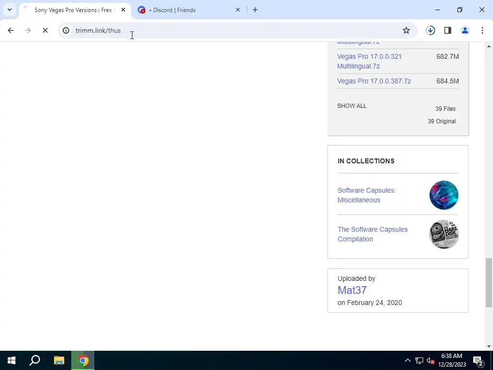Screen dimensions: 493x370
Task: Open Software Capsules: Miscellaneous collection
Action: click(366, 195)
